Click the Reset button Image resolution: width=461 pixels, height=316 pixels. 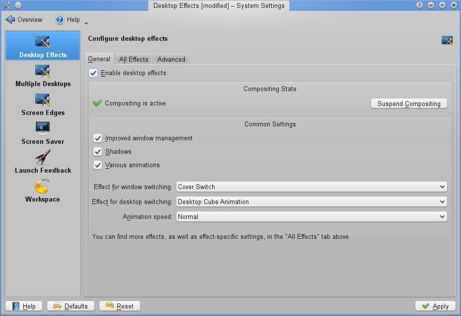(x=119, y=306)
